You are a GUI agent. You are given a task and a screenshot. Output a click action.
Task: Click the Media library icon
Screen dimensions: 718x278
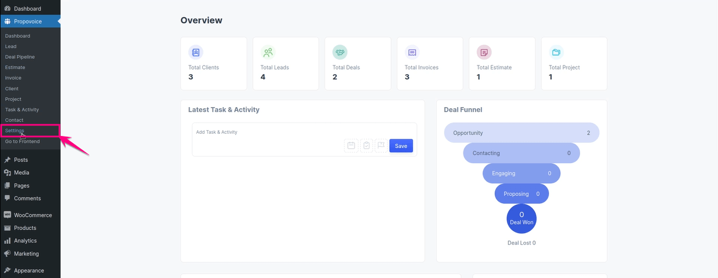pos(7,173)
